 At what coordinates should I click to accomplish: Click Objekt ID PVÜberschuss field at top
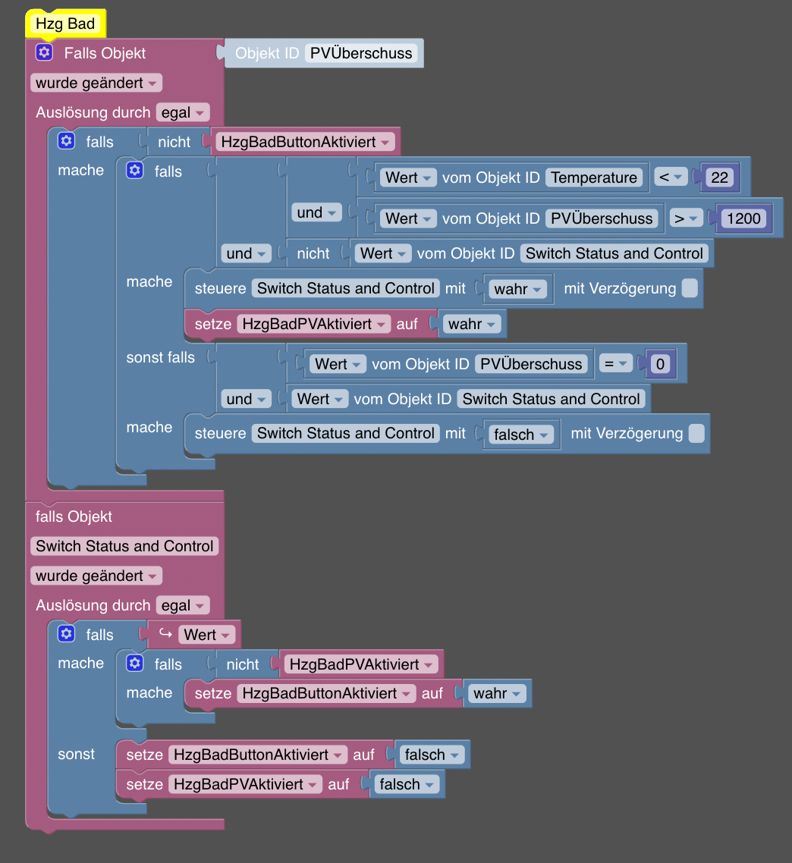361,53
